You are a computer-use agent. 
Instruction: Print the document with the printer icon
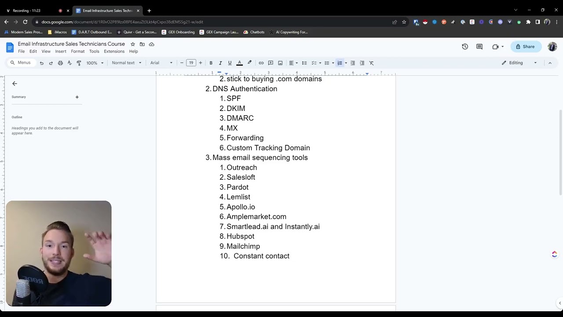click(x=60, y=63)
